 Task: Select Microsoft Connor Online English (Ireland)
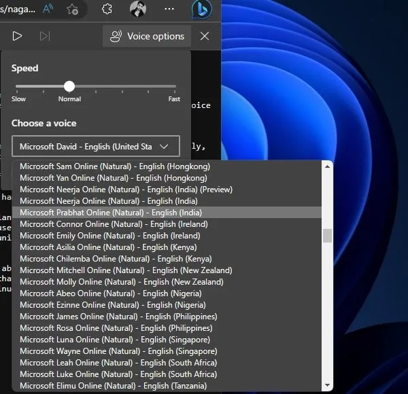(167, 224)
